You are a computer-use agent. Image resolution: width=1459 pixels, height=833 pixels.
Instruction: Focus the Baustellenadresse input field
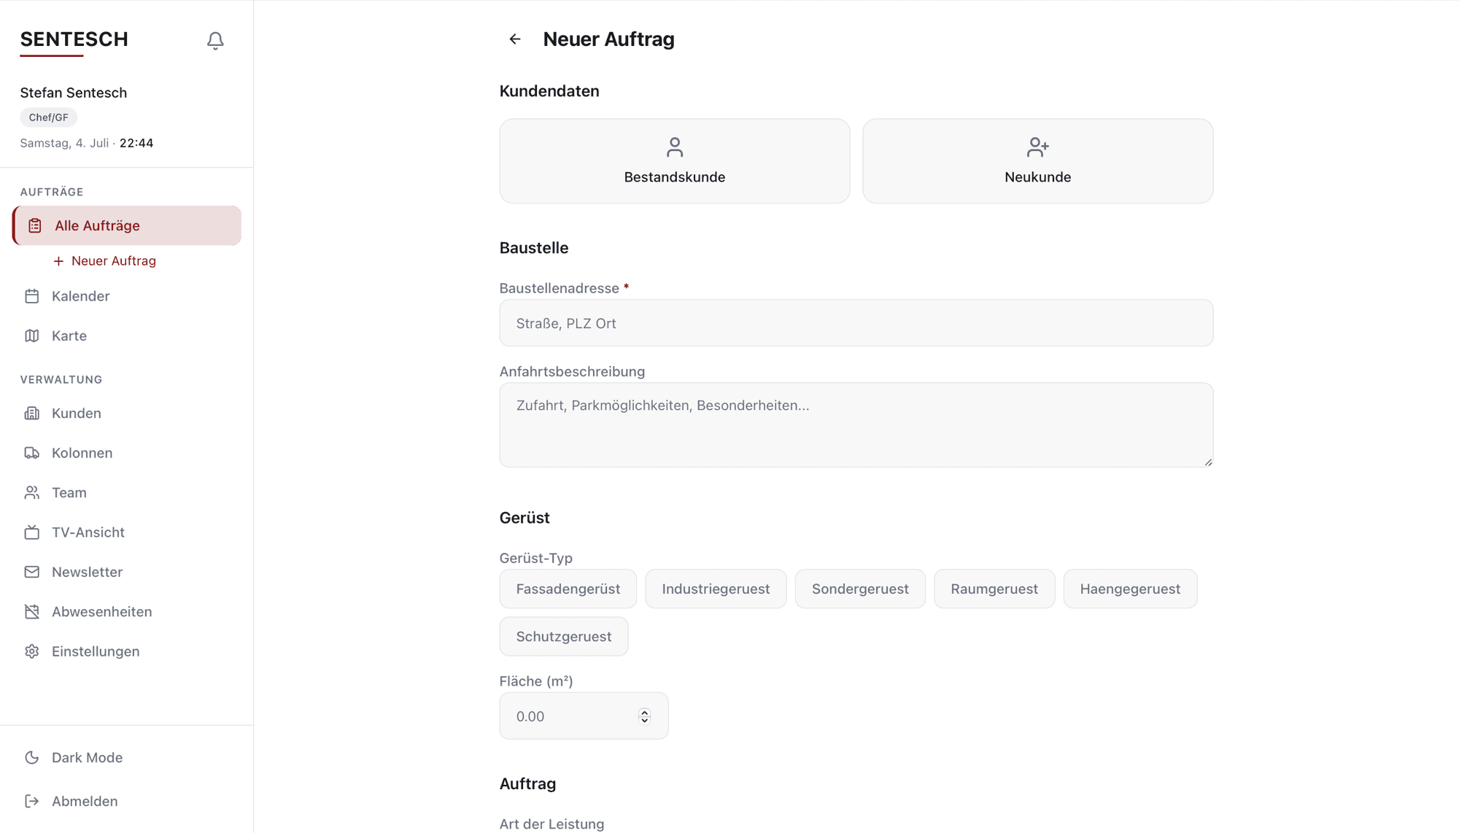click(x=856, y=323)
